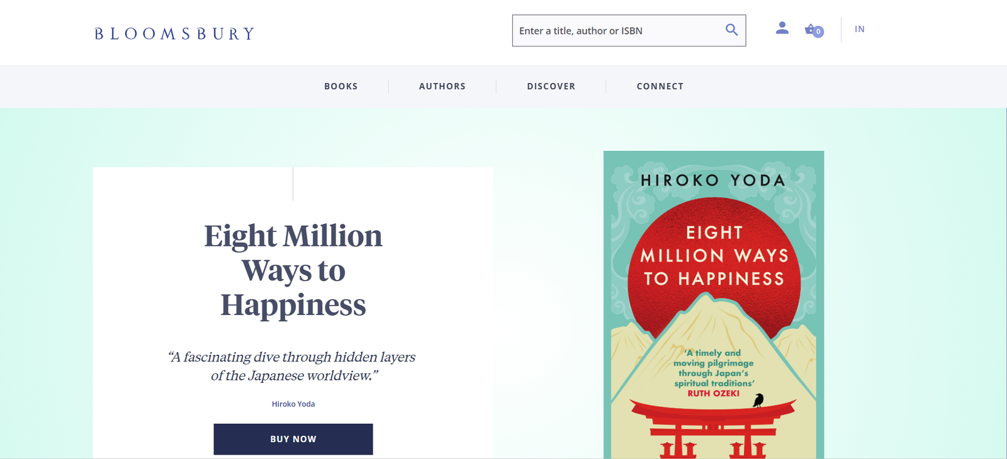Viewport: 1007px width, 459px height.
Task: Open the BOOKS menu
Action: pos(340,86)
